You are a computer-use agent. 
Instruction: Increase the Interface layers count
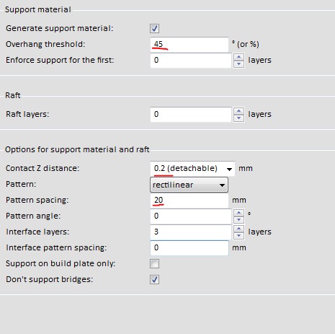[x=238, y=229]
